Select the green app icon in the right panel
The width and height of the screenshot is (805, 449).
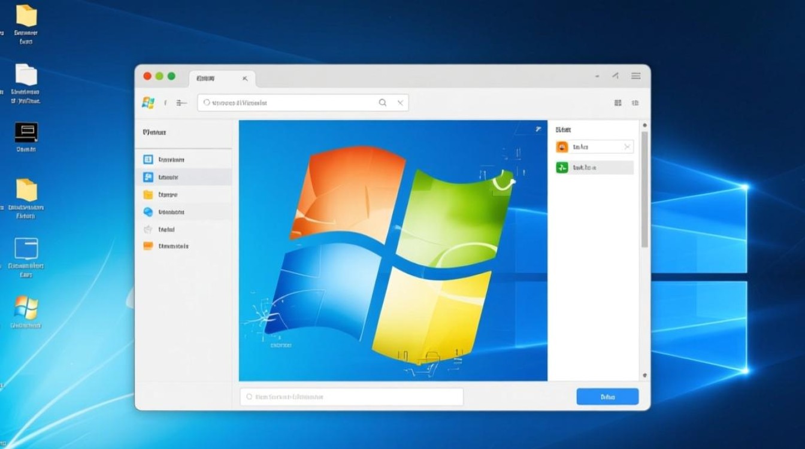coord(562,167)
